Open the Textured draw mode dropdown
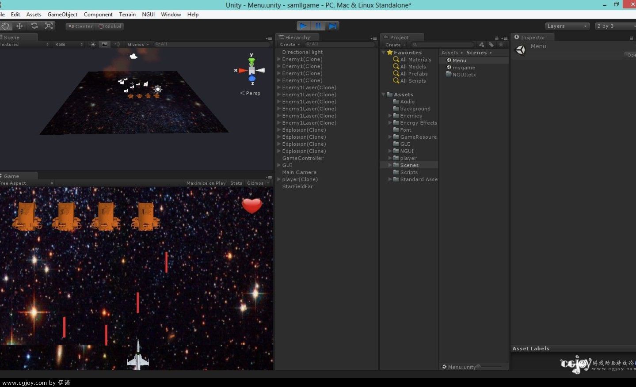Screen dimensions: 636x387 [24, 44]
